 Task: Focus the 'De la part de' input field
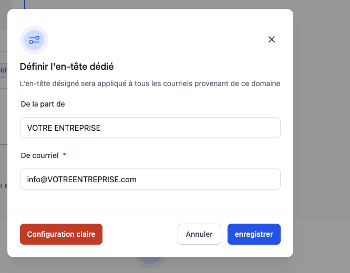[x=150, y=128]
